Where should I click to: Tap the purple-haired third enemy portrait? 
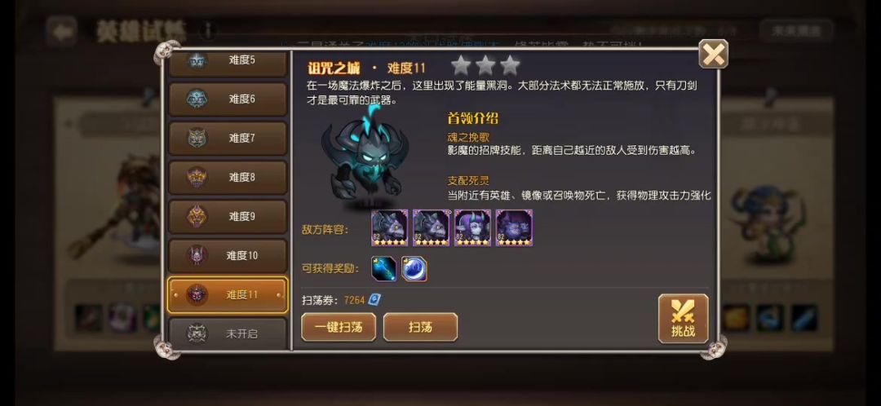(x=472, y=228)
